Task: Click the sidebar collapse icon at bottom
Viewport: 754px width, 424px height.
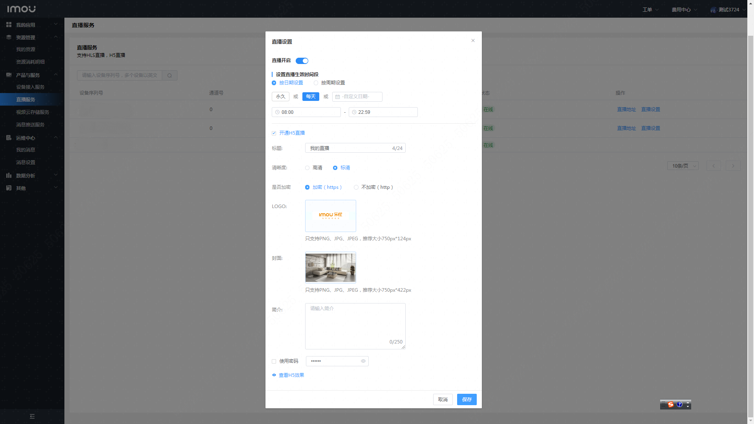Action: point(32,417)
